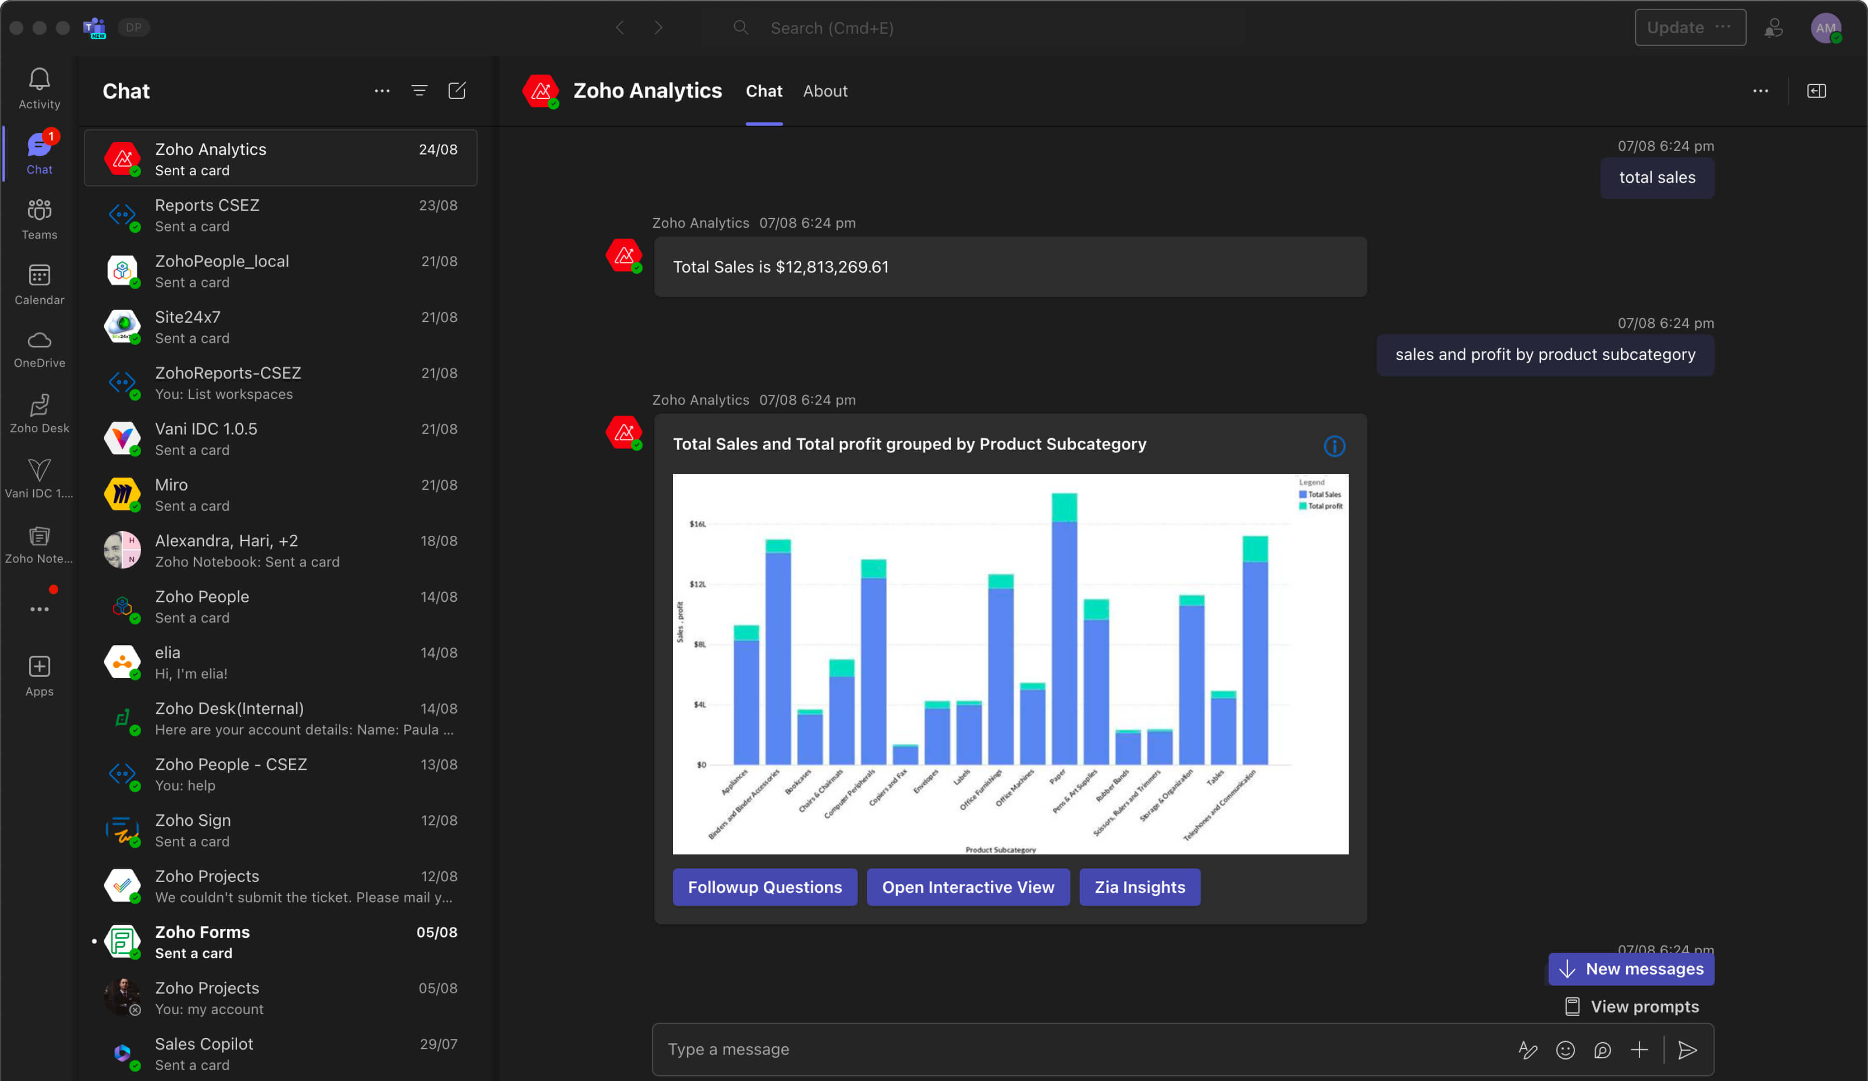Open the Zoho Analytics chat

point(280,159)
